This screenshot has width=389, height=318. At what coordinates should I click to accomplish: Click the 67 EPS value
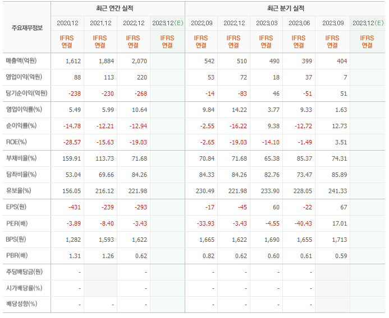click(344, 207)
